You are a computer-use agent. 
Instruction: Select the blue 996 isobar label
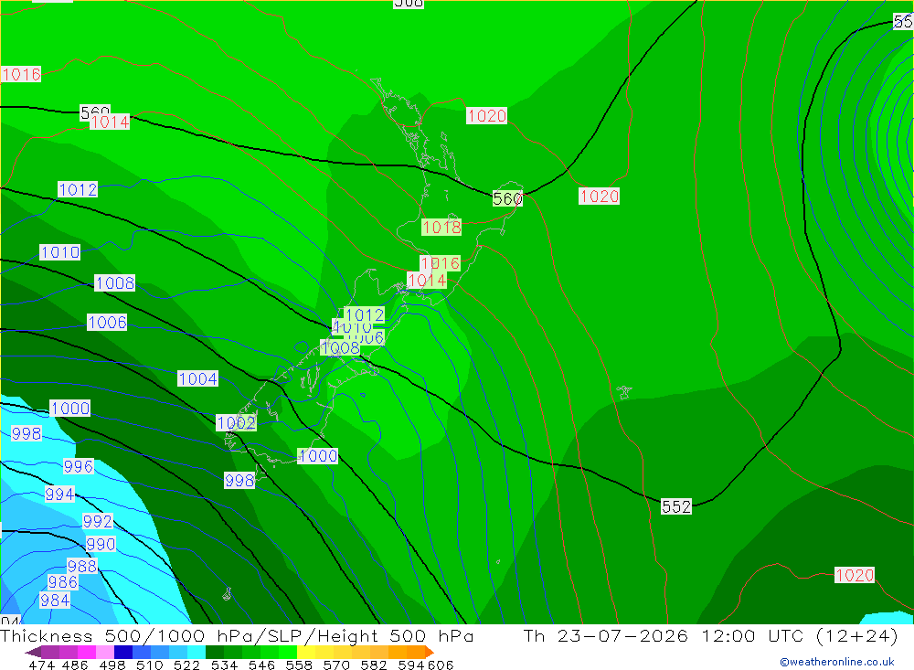(x=78, y=466)
